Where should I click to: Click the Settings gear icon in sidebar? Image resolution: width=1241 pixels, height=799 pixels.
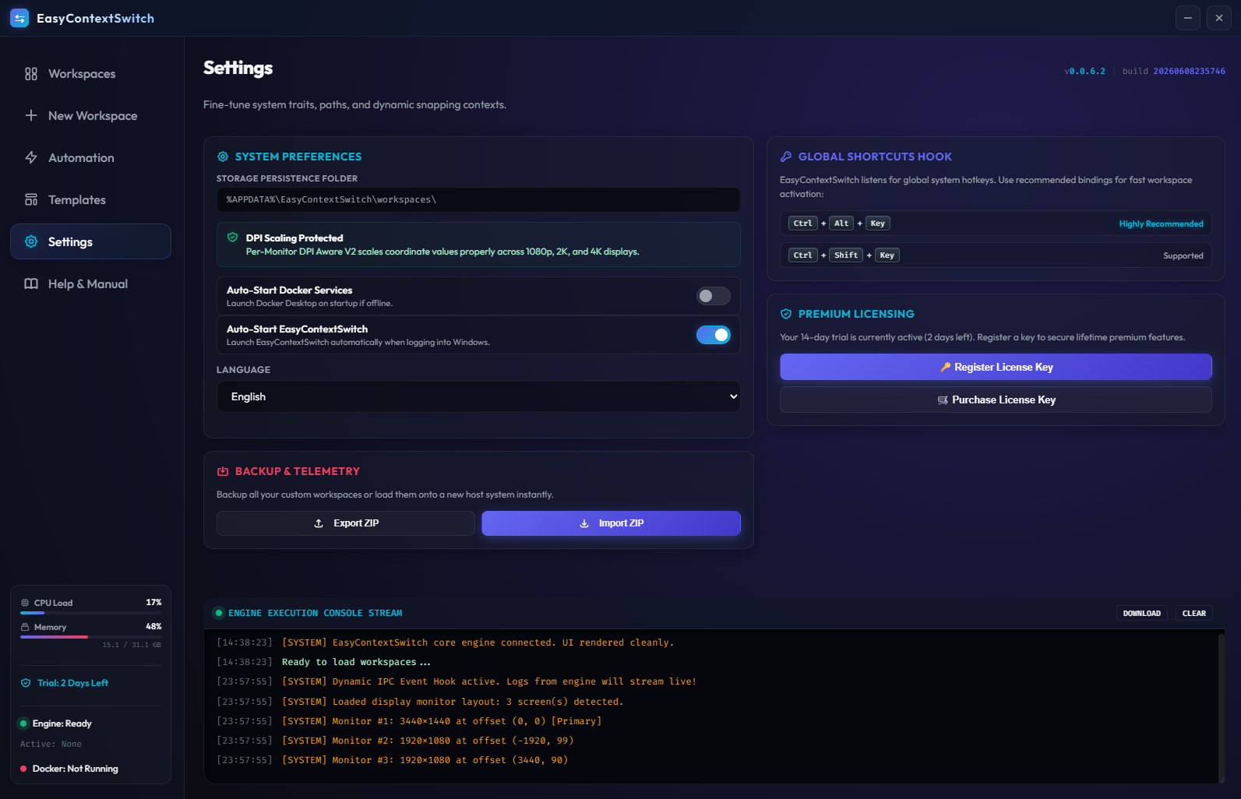(31, 241)
